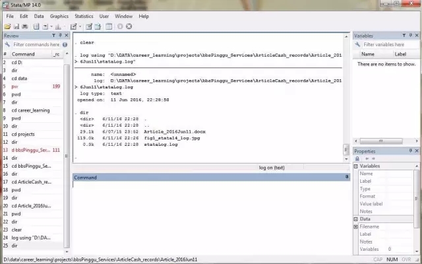Click the Graph bar chart toolbar icon
The height and width of the screenshot is (264, 422).
58,26
